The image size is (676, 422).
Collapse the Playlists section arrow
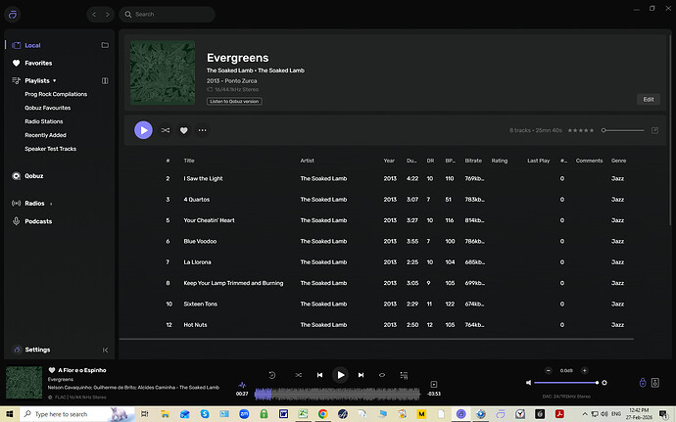[x=55, y=80]
